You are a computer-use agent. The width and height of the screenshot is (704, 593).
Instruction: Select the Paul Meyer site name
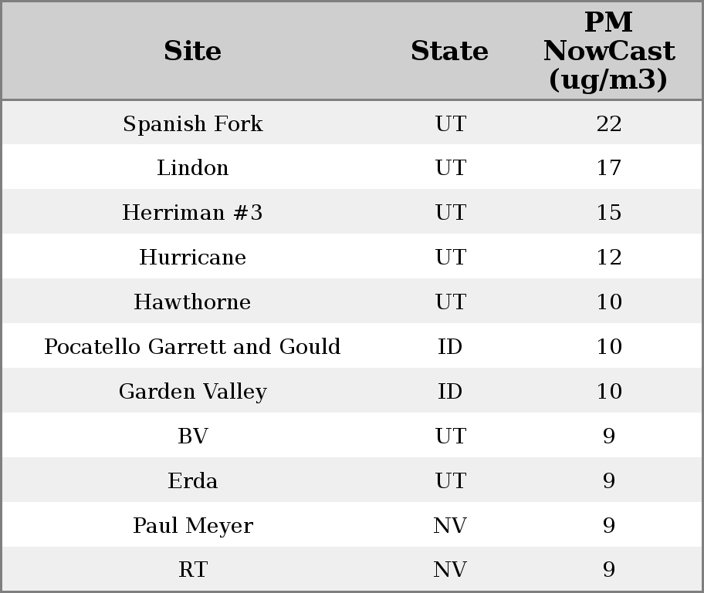tap(192, 526)
